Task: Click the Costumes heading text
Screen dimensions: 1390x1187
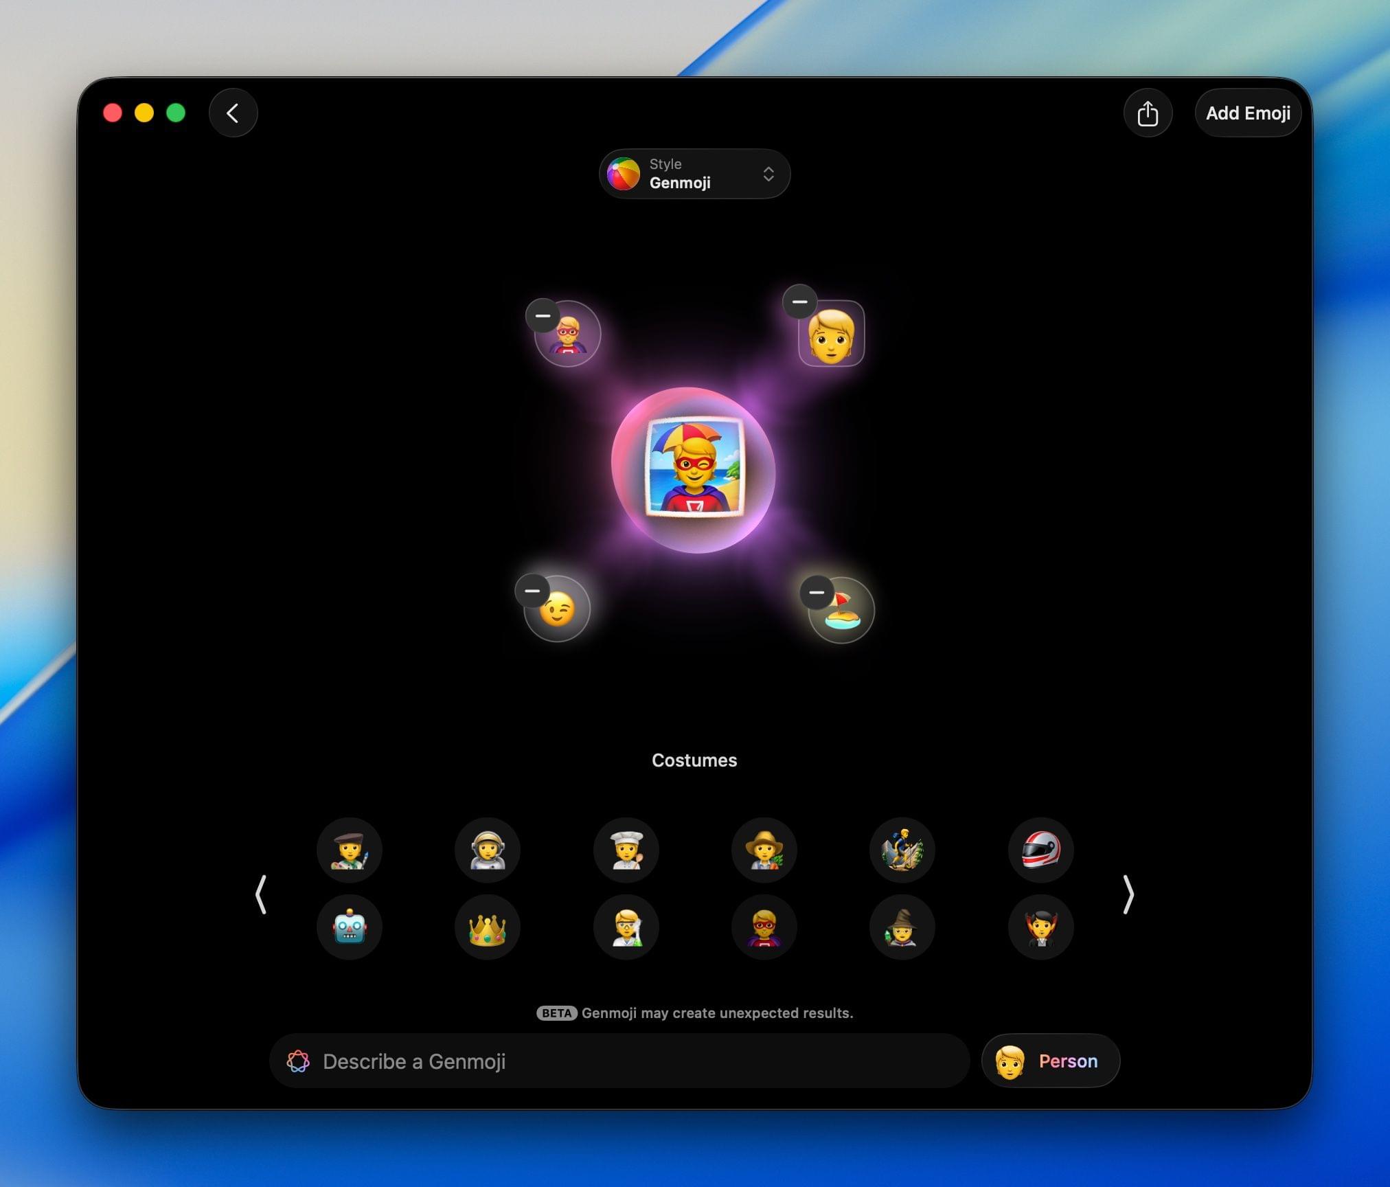Action: (694, 760)
